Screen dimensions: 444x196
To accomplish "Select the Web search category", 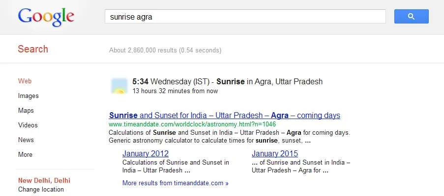I will coord(25,81).
